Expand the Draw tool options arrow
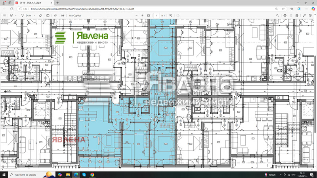The height and width of the screenshot is (178, 317). click(34, 15)
